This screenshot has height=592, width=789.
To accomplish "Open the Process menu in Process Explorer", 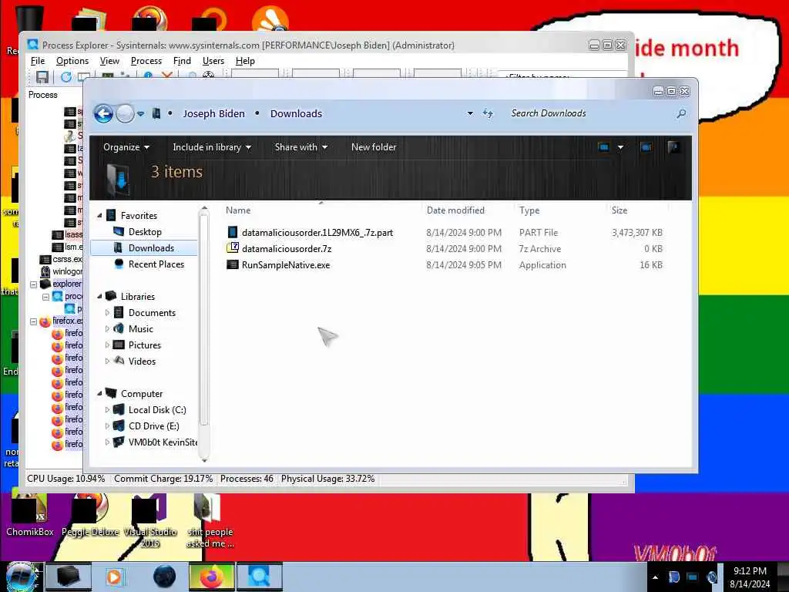I will [146, 61].
